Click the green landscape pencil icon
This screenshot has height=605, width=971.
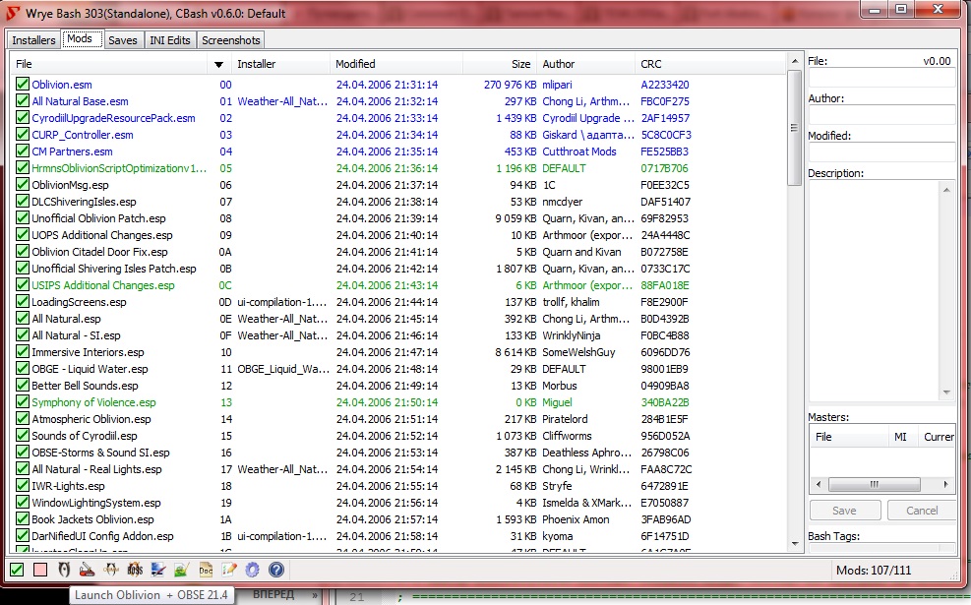click(181, 570)
